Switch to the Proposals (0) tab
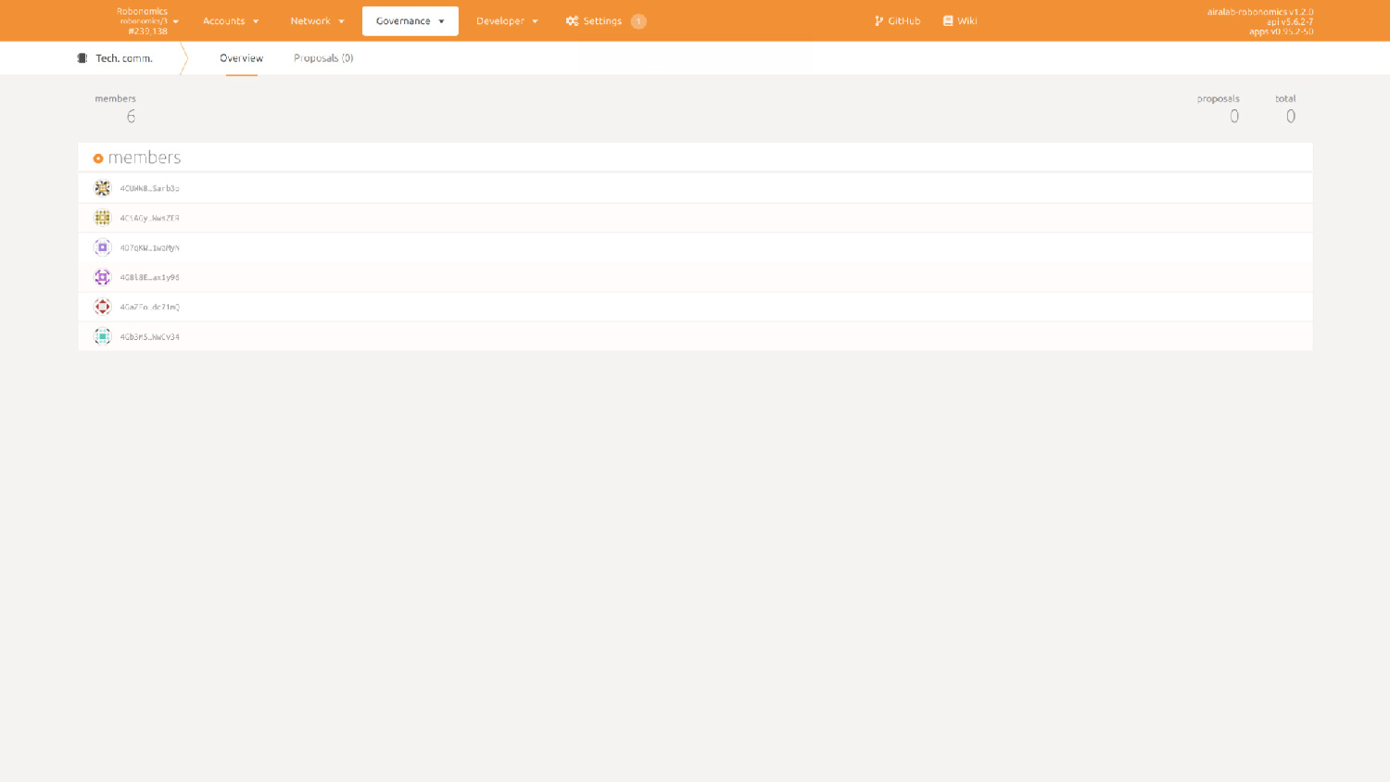 [322, 57]
